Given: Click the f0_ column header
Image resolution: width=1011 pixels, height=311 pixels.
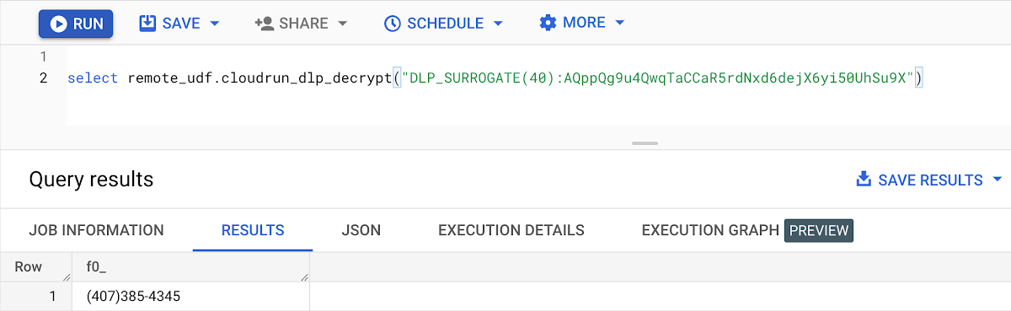Looking at the screenshot, I should [190, 267].
